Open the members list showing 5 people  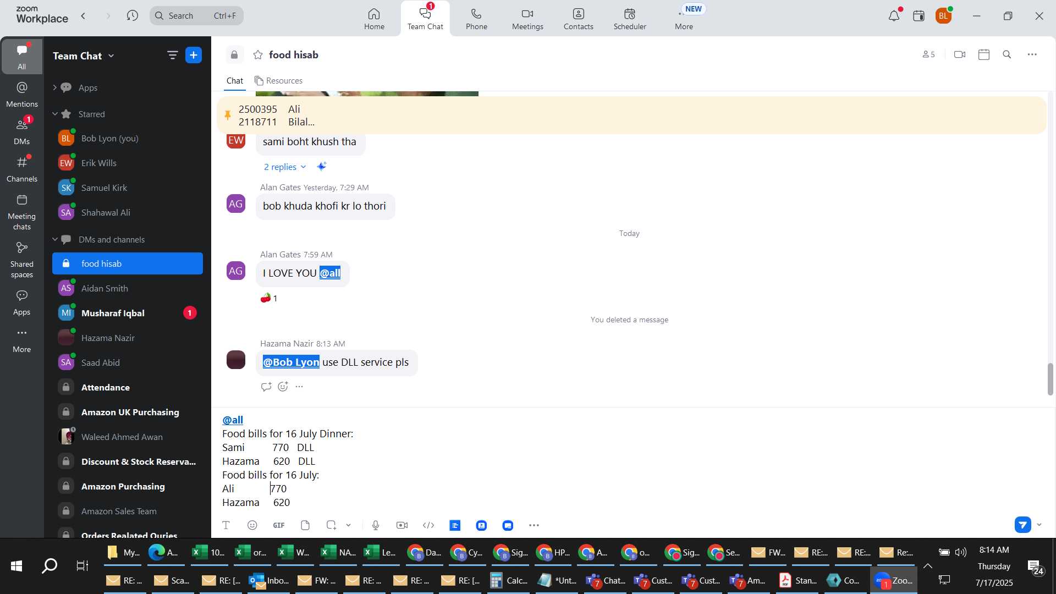click(928, 54)
